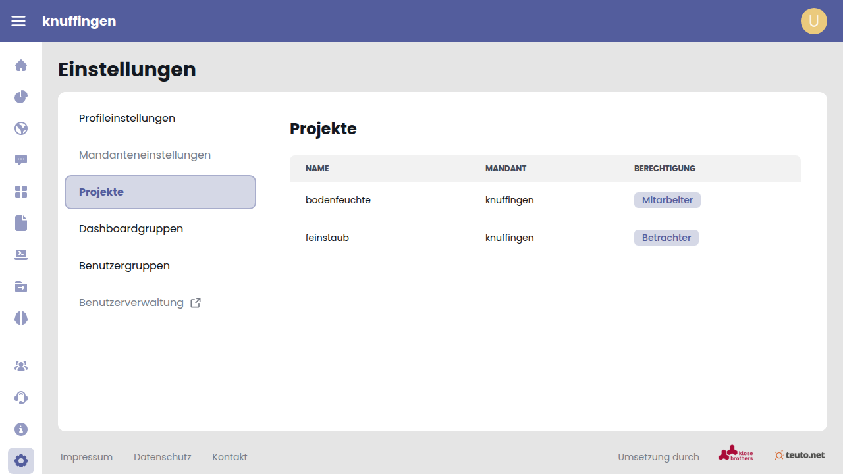Open the terminal console icon in sidebar

[21, 255]
